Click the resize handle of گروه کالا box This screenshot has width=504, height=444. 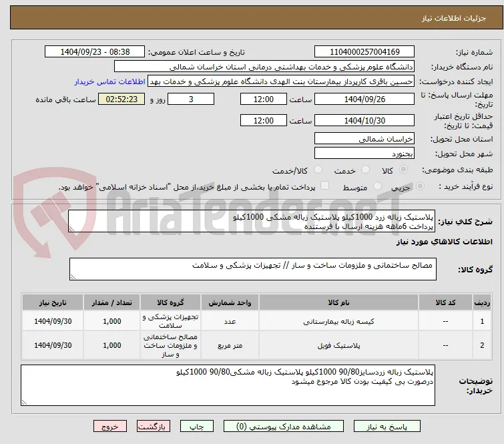73,277
